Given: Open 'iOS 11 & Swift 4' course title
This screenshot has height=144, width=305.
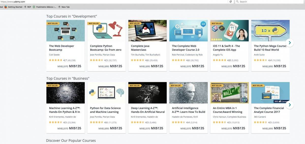Looking at the screenshot, I should pos(226,48).
